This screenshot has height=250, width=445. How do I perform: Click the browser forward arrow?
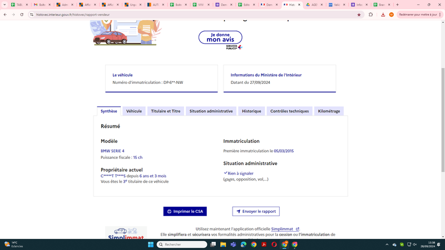[x=13, y=14]
